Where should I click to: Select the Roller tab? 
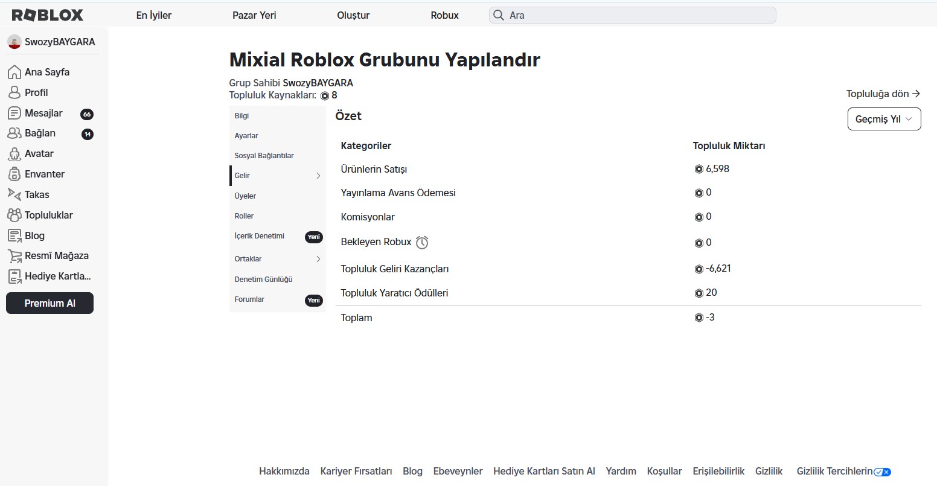[x=278, y=216]
